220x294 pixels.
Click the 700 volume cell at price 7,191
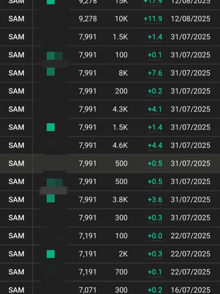[121, 272]
